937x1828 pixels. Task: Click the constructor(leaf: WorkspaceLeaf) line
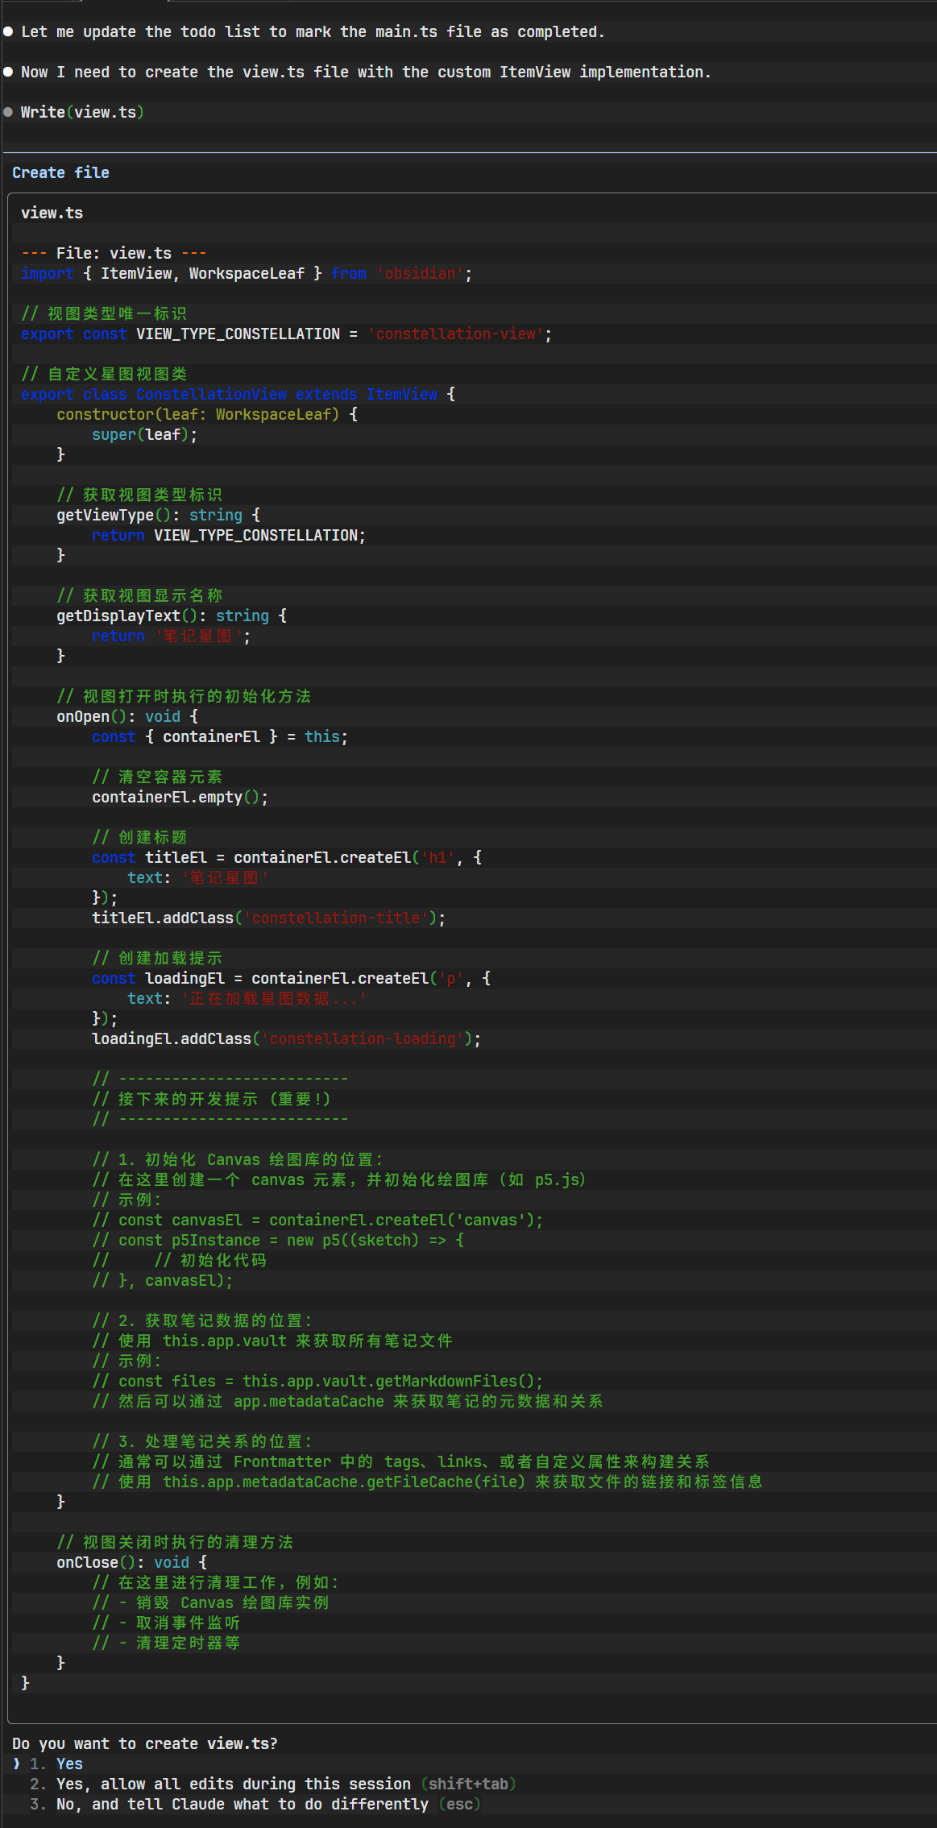[207, 414]
